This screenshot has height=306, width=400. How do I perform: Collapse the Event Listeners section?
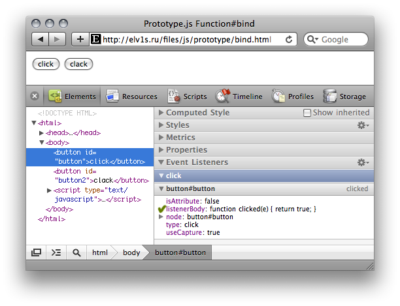[161, 162]
